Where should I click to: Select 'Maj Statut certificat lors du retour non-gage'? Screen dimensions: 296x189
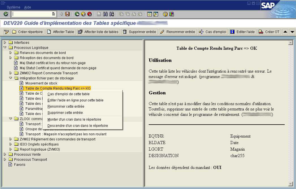[x=53, y=63]
